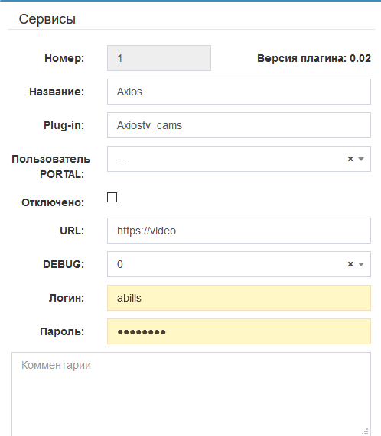Open the DEBUG combo box showing 0
Image resolution: width=381 pixels, height=436 pixels.
coord(239,264)
